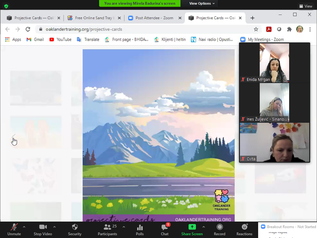Screen dimensions: 317x238
Task: Unmute the microphone
Action: (14, 229)
